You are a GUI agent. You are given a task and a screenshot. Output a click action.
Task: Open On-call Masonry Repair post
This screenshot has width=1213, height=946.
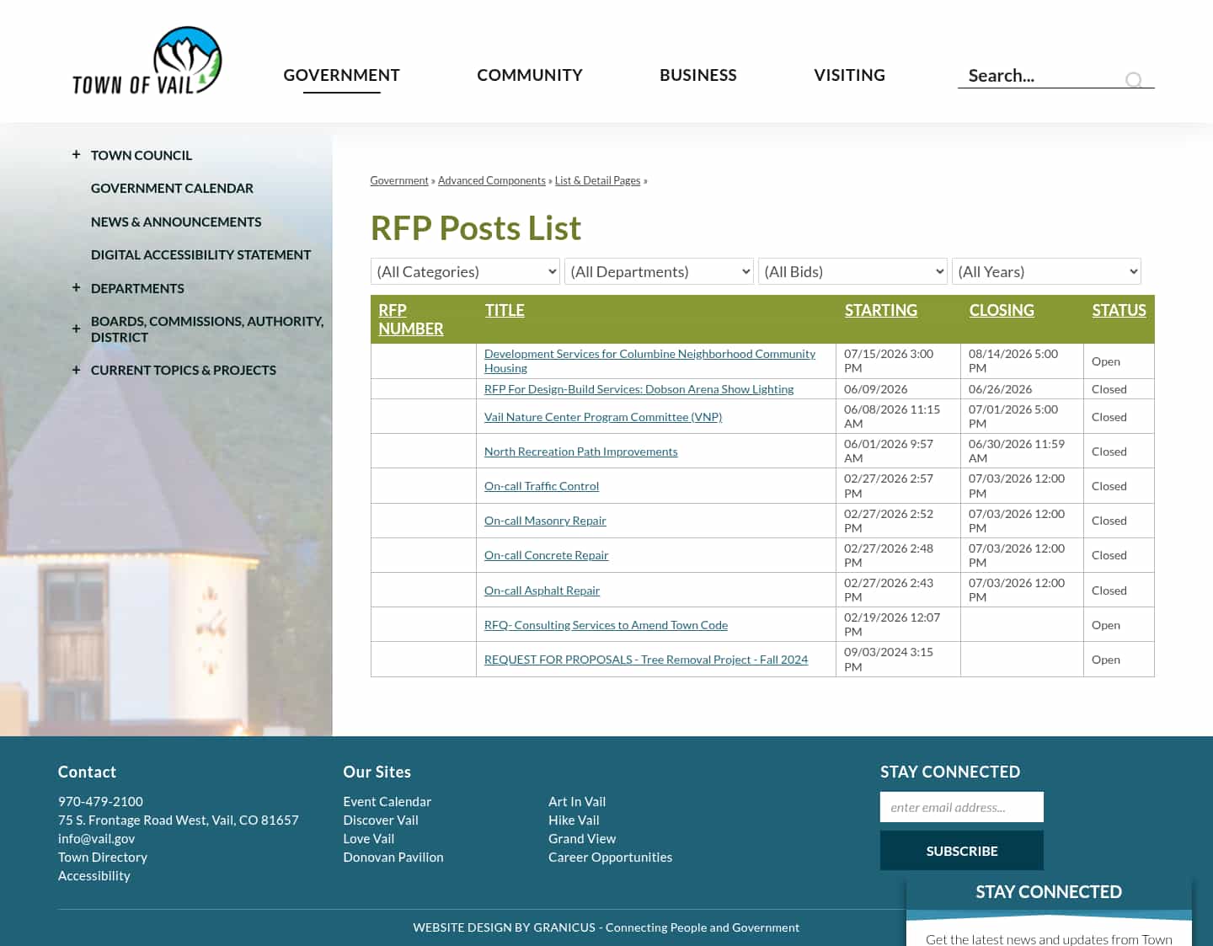click(x=545, y=521)
